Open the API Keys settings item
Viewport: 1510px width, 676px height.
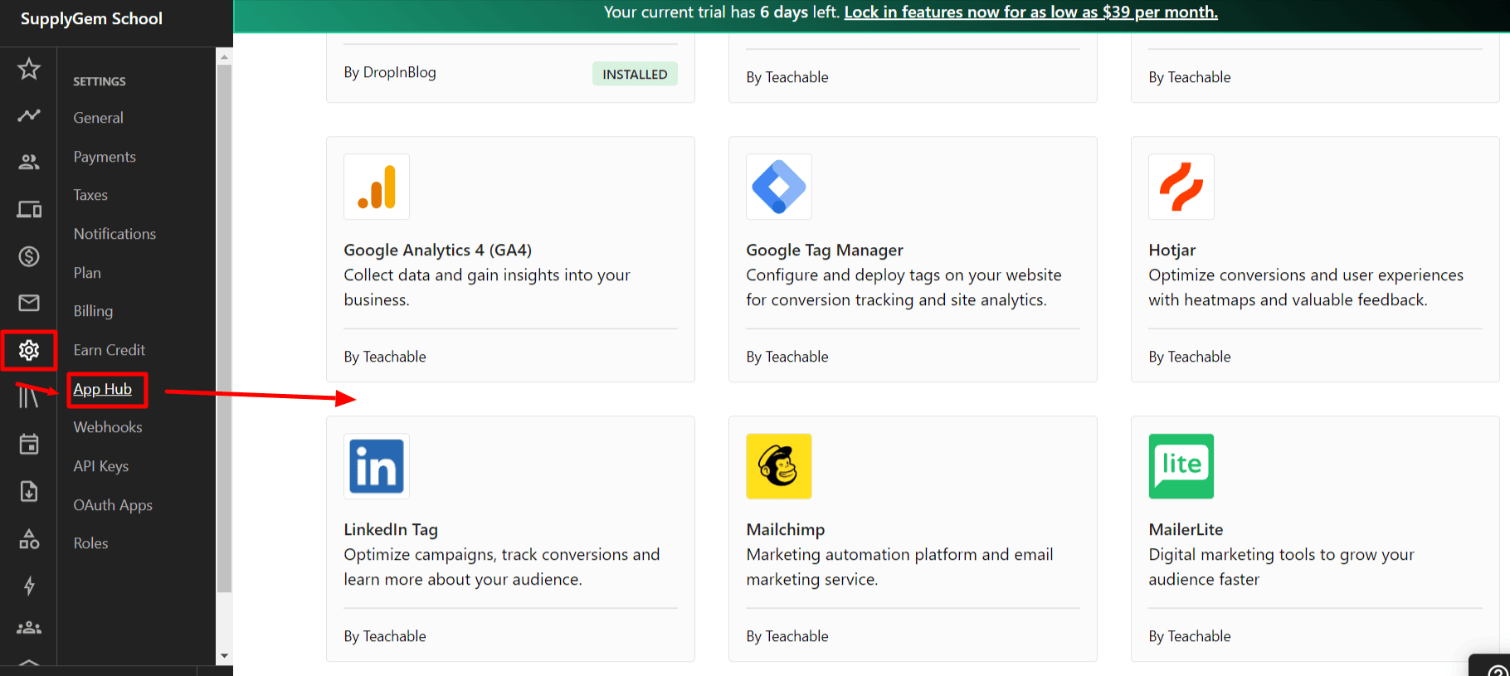(101, 466)
